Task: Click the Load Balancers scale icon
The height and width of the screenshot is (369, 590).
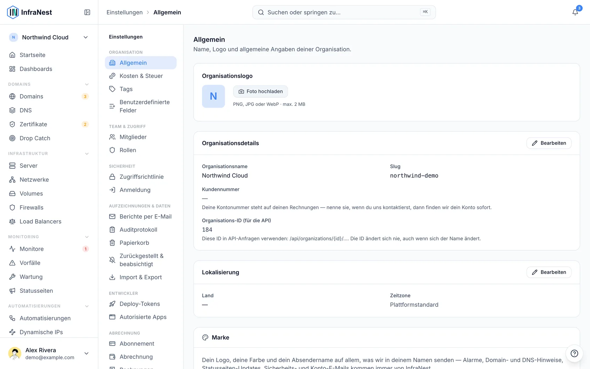Action: pyautogui.click(x=12, y=222)
